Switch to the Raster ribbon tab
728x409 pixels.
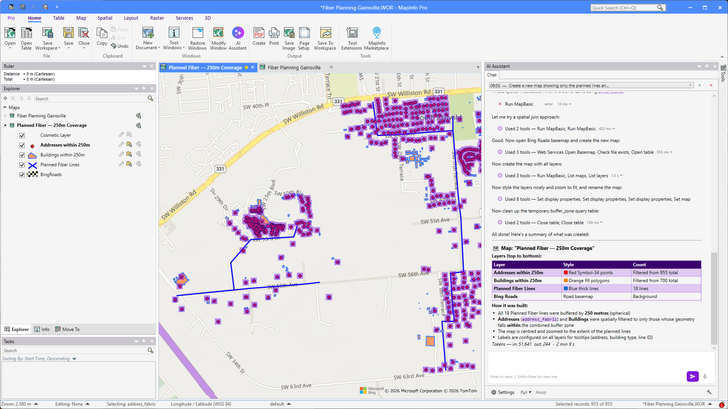coord(157,18)
